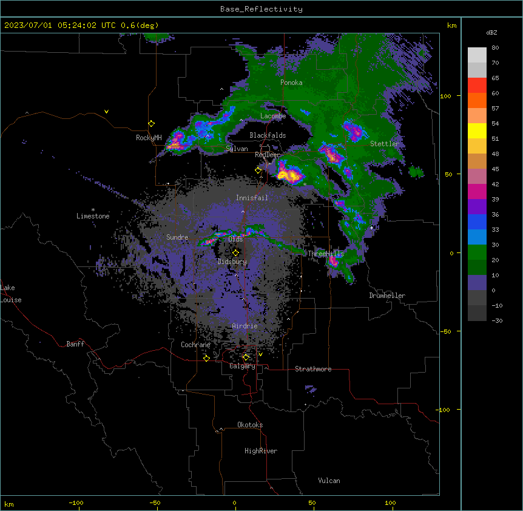The height and width of the screenshot is (511, 523).
Task: Click the dBZ legend heading
Action: 491,33
